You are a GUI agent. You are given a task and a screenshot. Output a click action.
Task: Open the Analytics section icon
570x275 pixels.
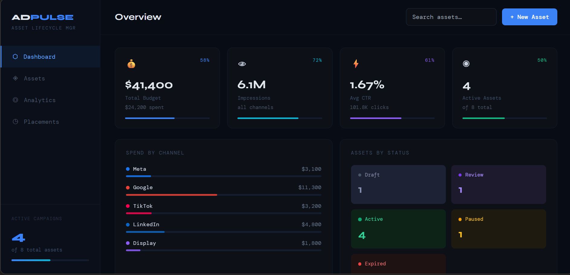pos(15,100)
